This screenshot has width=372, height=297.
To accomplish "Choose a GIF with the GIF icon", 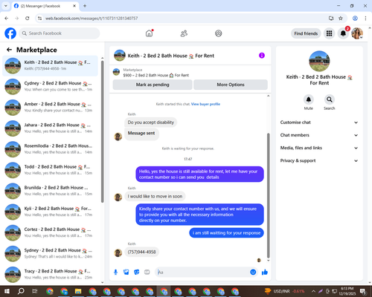I will point(147,272).
